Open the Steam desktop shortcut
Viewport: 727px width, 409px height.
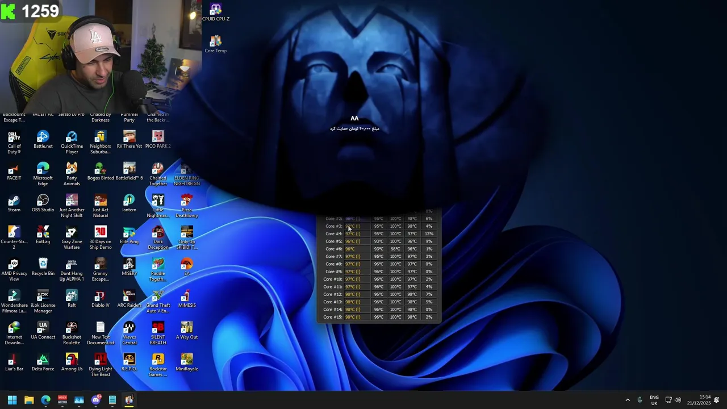pyautogui.click(x=14, y=203)
